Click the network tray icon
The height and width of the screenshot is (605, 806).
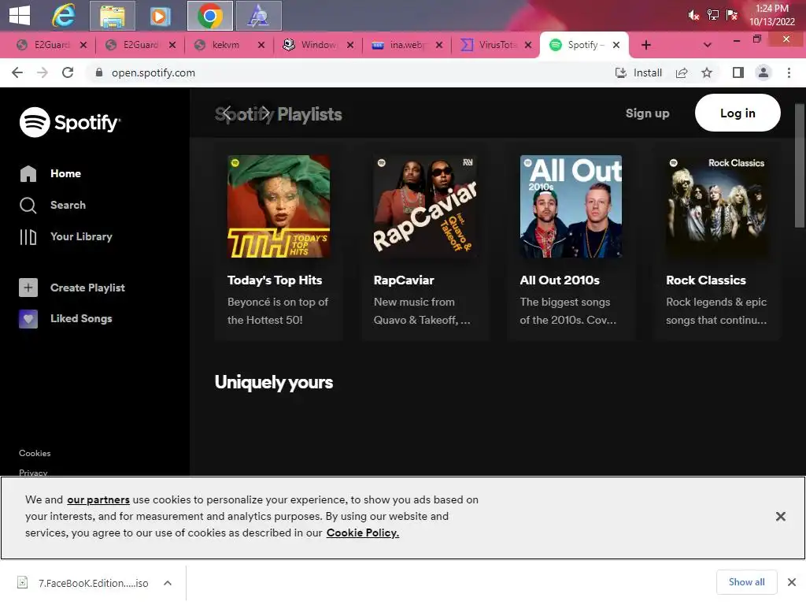[712, 15]
